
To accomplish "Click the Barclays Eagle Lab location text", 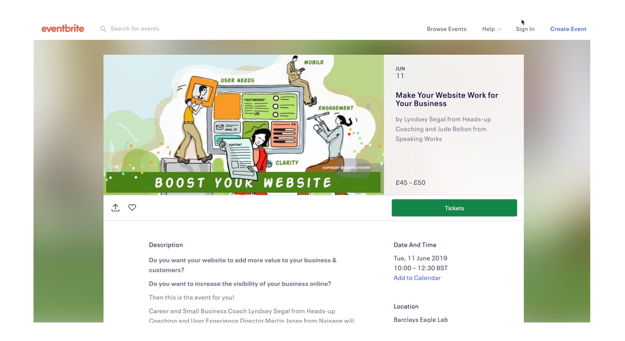I will (x=421, y=319).
